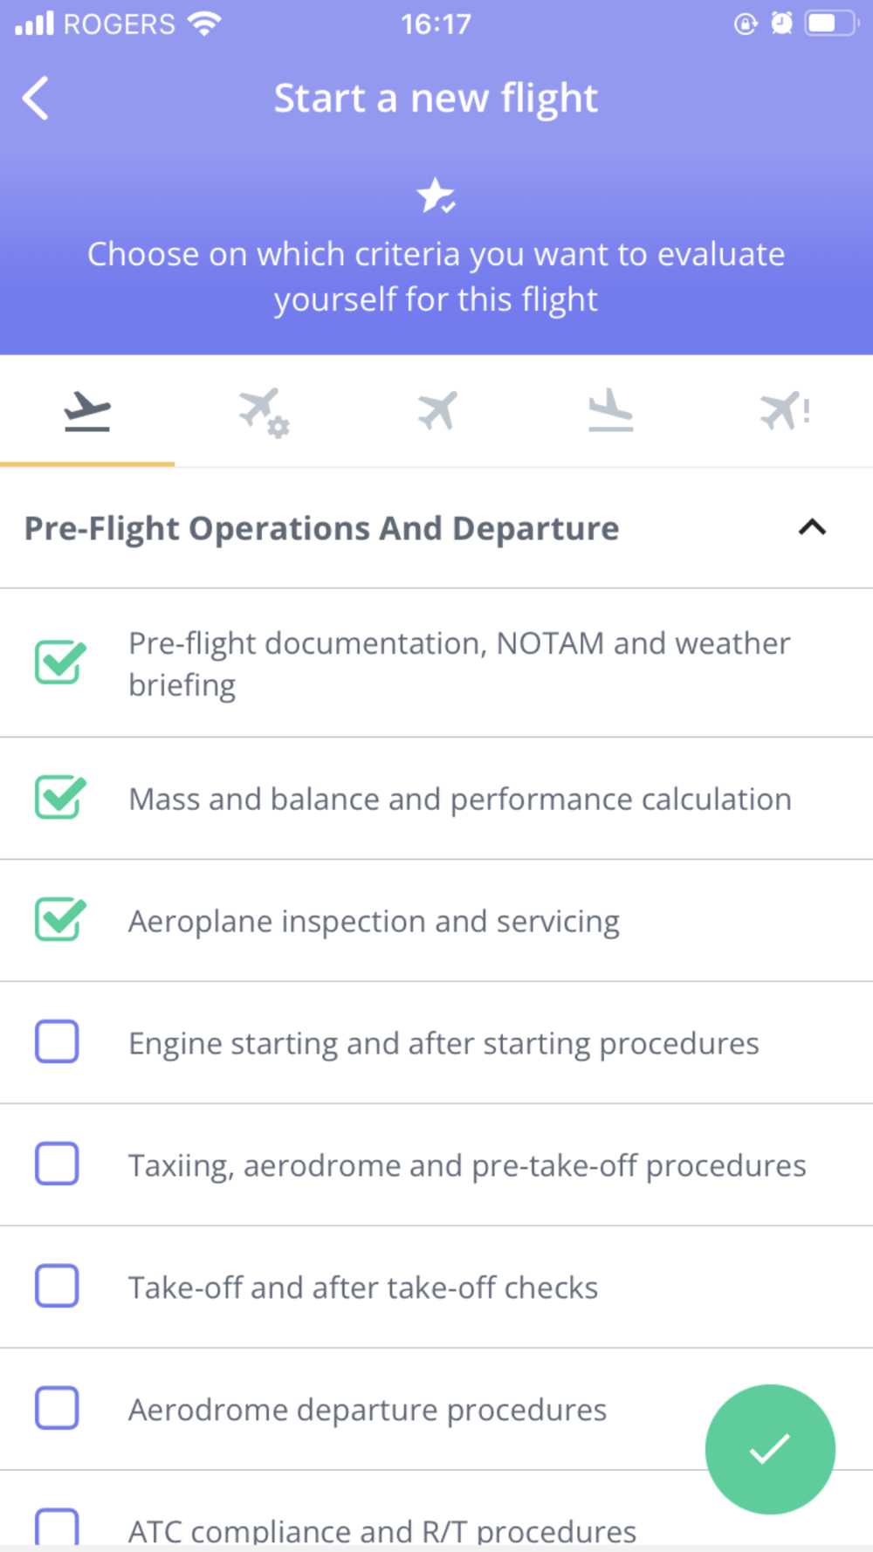The image size is (873, 1552).
Task: Check Taxiing, aerodrome and pre-take-off procedures
Action: pyautogui.click(x=57, y=1164)
